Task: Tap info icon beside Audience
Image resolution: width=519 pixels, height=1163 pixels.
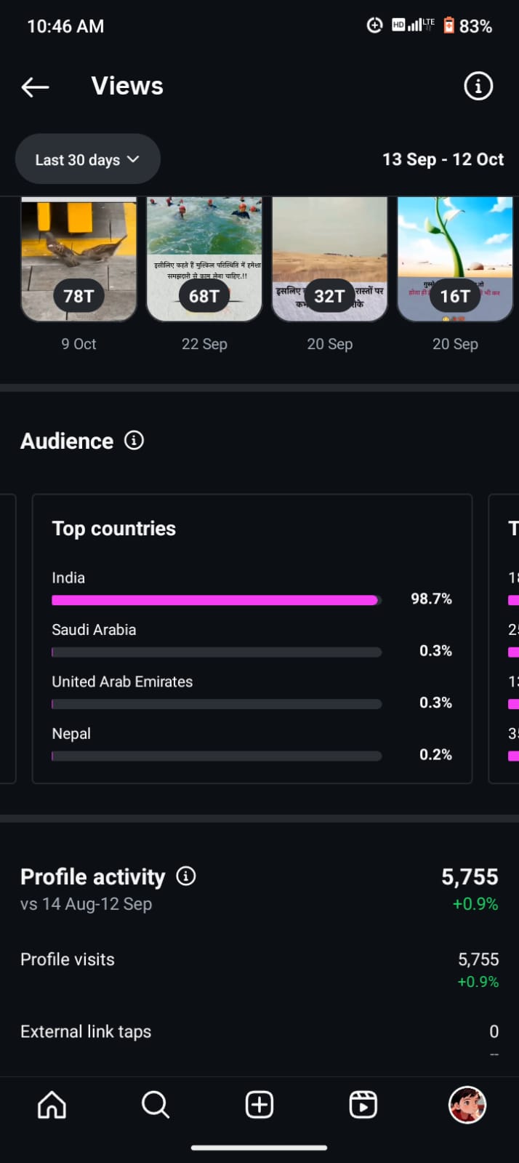Action: click(x=134, y=440)
